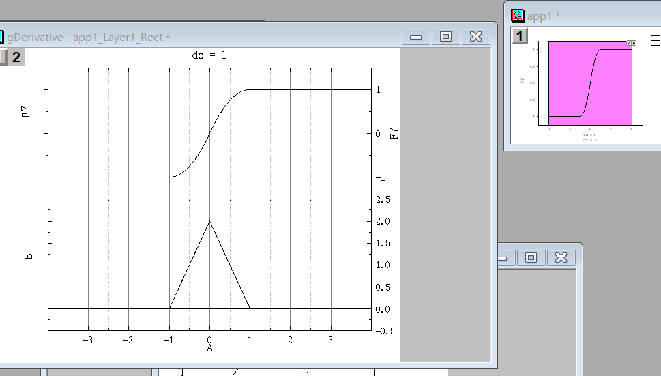
Task: Select layer 2 icon in gDerivative window
Action: click(16, 57)
